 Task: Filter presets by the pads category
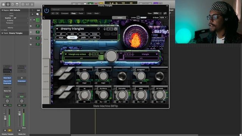pos(83,37)
